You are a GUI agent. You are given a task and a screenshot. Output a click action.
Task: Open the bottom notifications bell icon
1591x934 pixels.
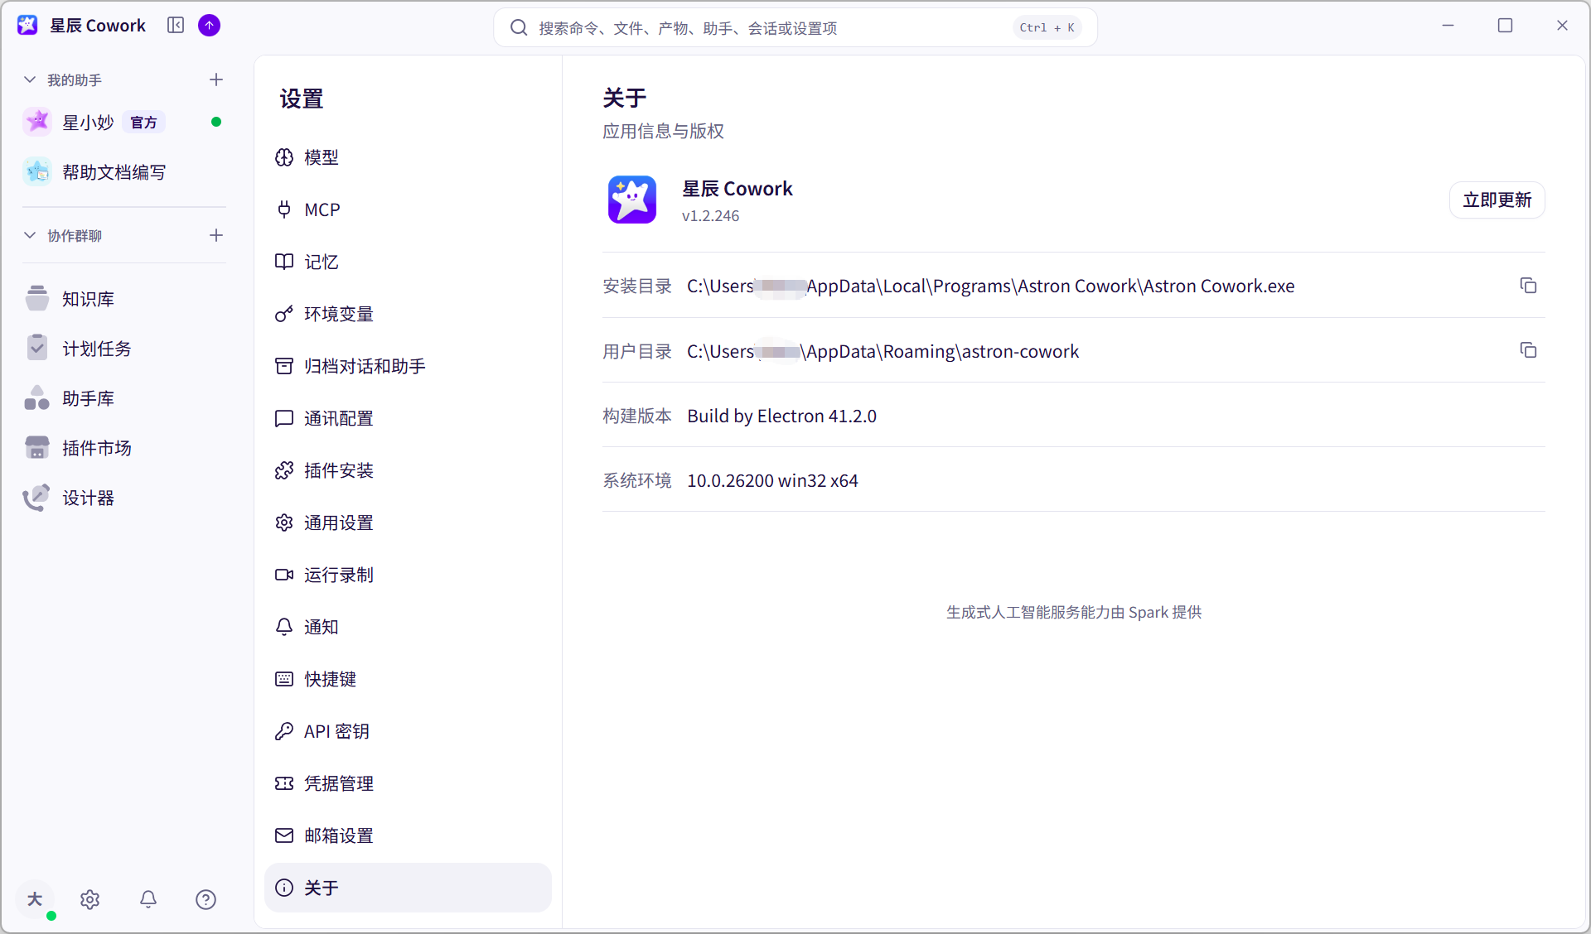pyautogui.click(x=148, y=899)
